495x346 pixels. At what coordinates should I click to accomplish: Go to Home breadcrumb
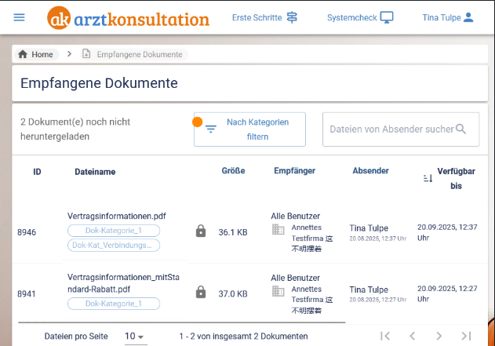point(36,54)
